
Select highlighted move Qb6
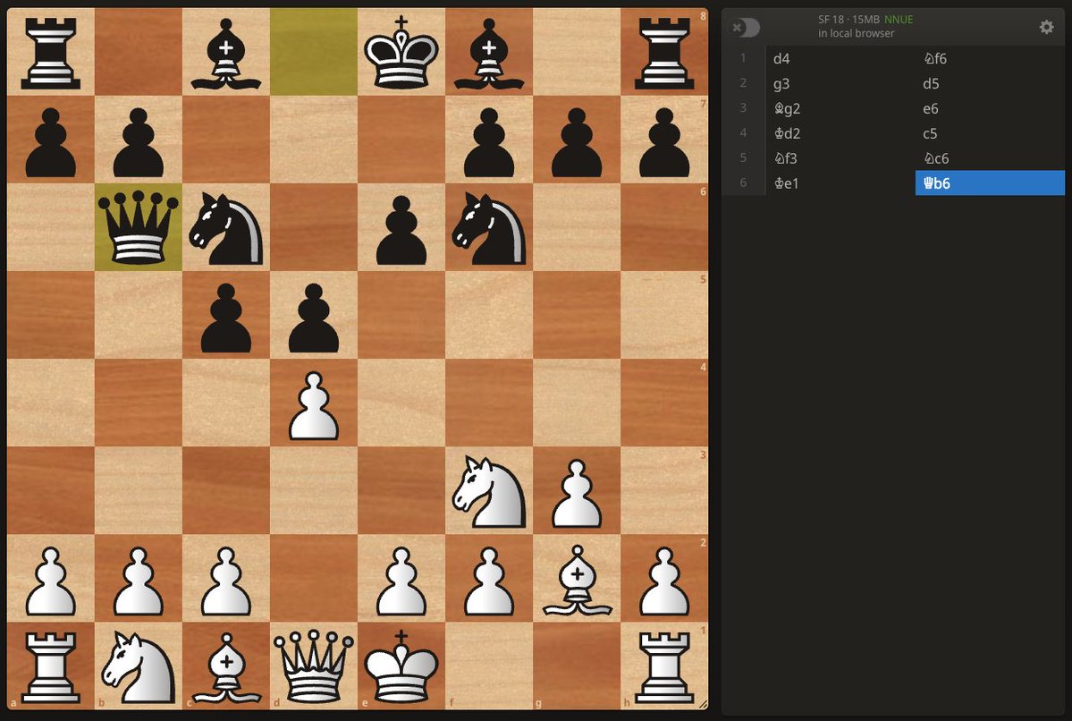pos(990,182)
